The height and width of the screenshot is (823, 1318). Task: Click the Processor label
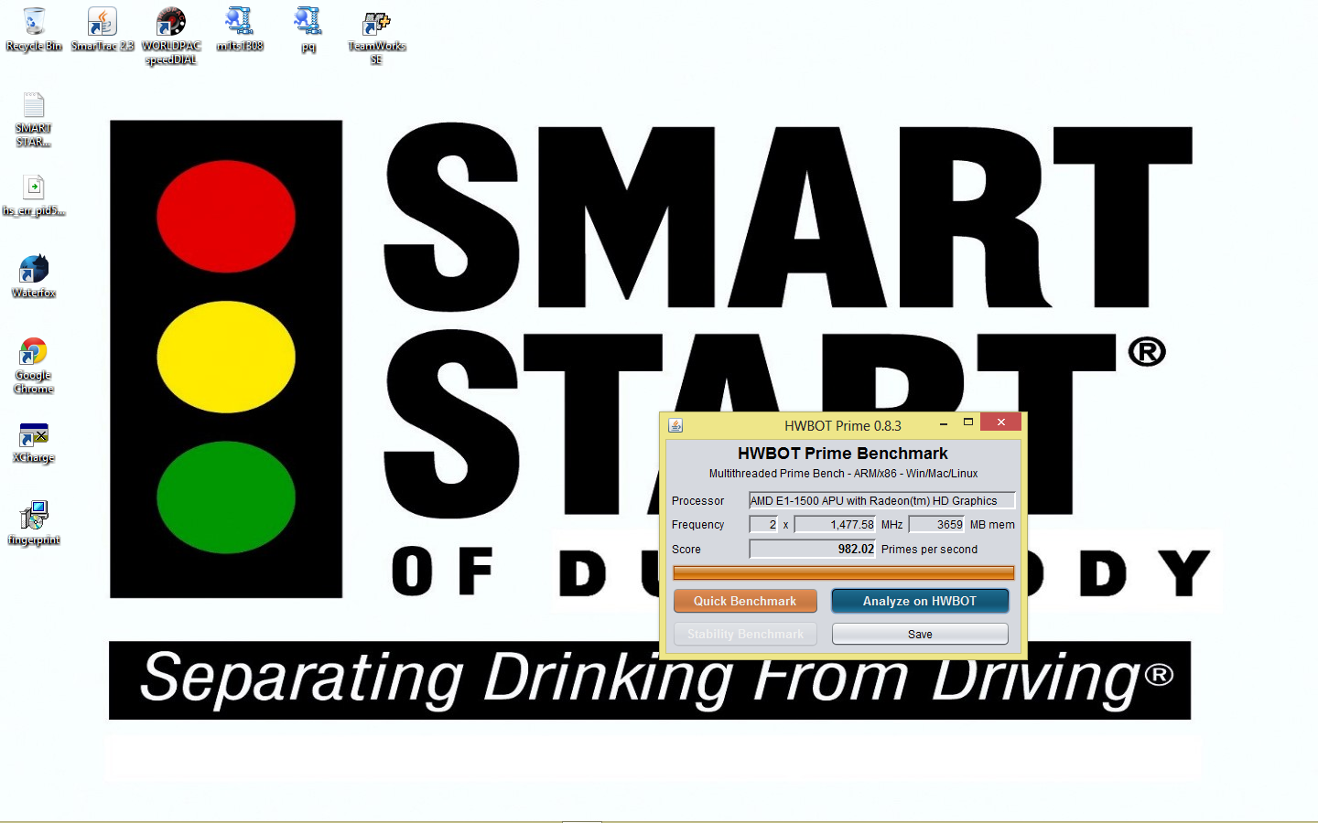click(697, 501)
